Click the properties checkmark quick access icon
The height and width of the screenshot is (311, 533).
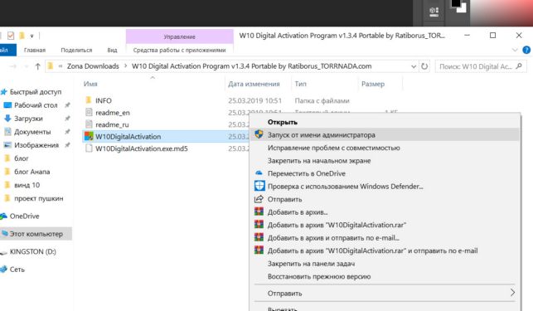(x=11, y=36)
